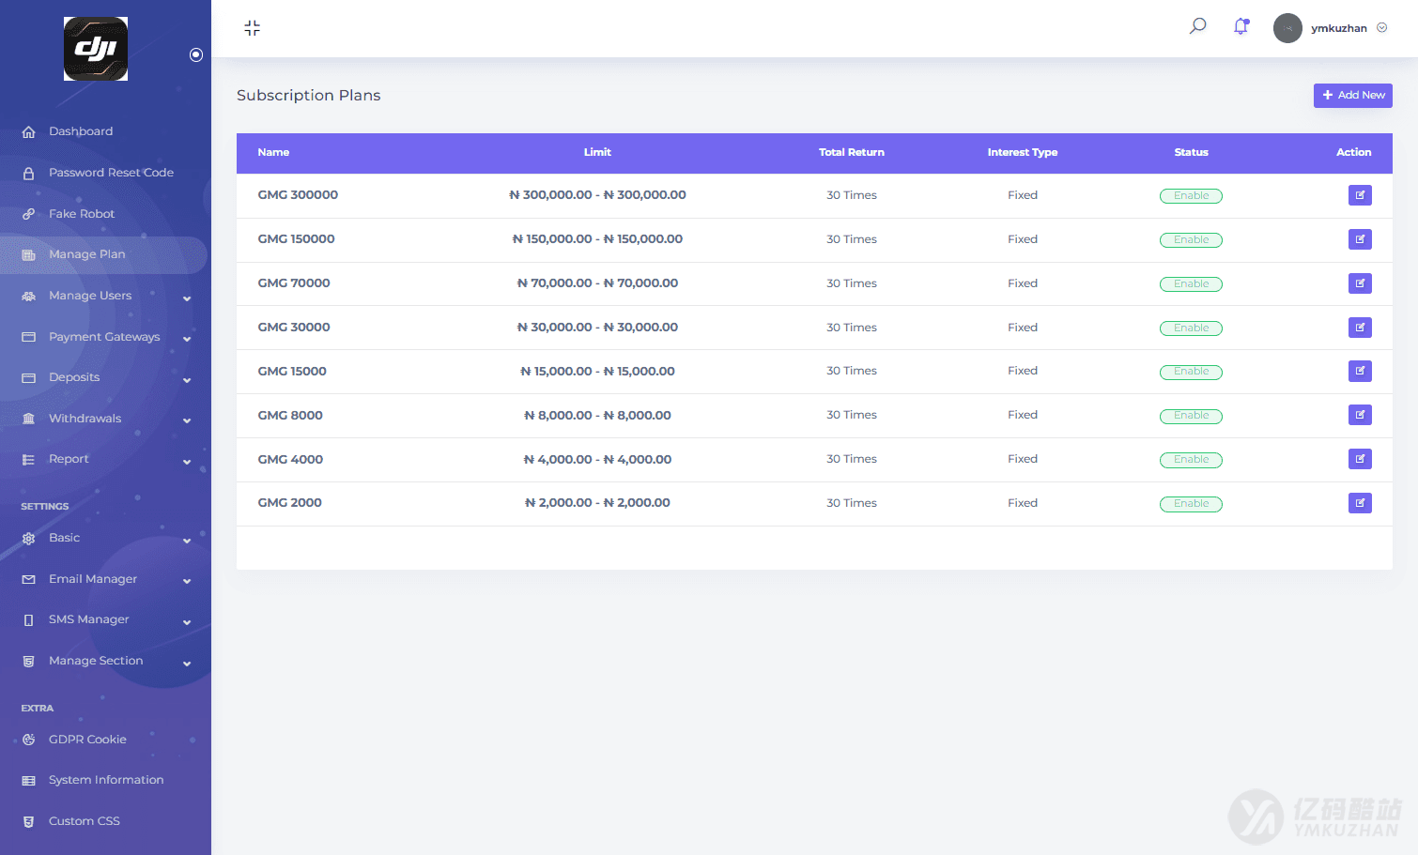Click the Limit column header
This screenshot has height=855, width=1418.
pos(597,152)
